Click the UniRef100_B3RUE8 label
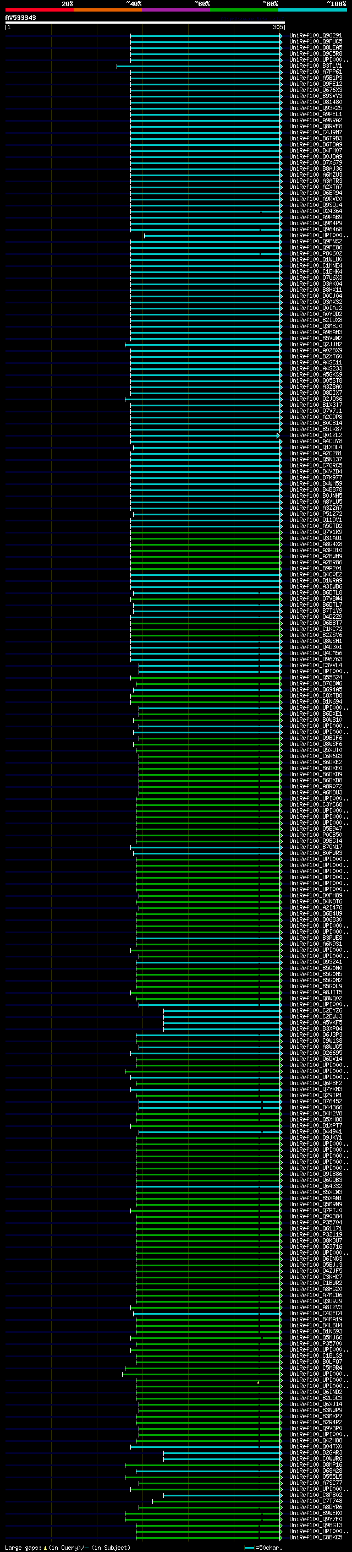Viewport: 352px width, 1552px height. (315, 938)
